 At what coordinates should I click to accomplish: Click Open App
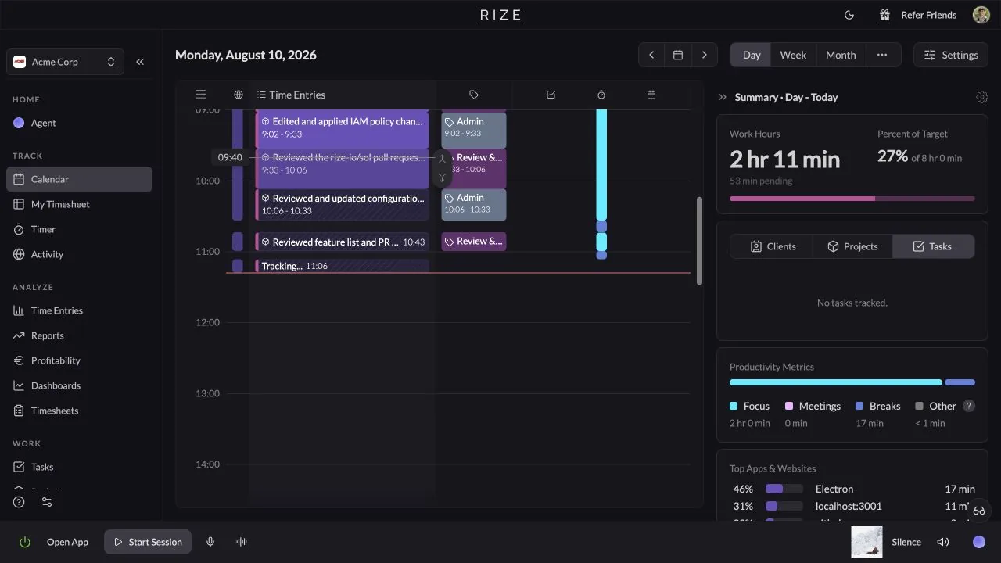click(67, 542)
